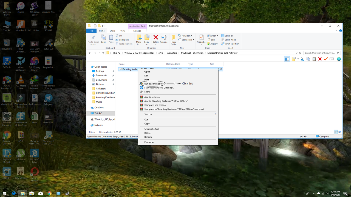
Task: Switch to Large icons view at status bar
Action: [340, 132]
